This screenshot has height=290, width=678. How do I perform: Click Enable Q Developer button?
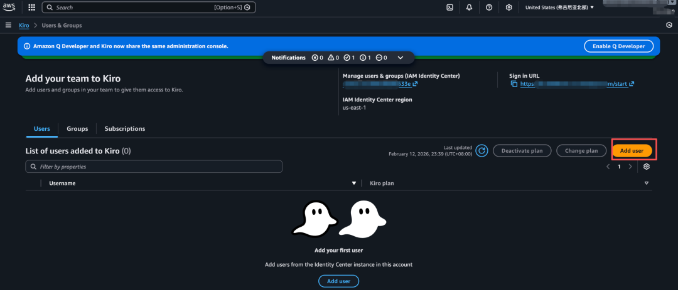(619, 46)
